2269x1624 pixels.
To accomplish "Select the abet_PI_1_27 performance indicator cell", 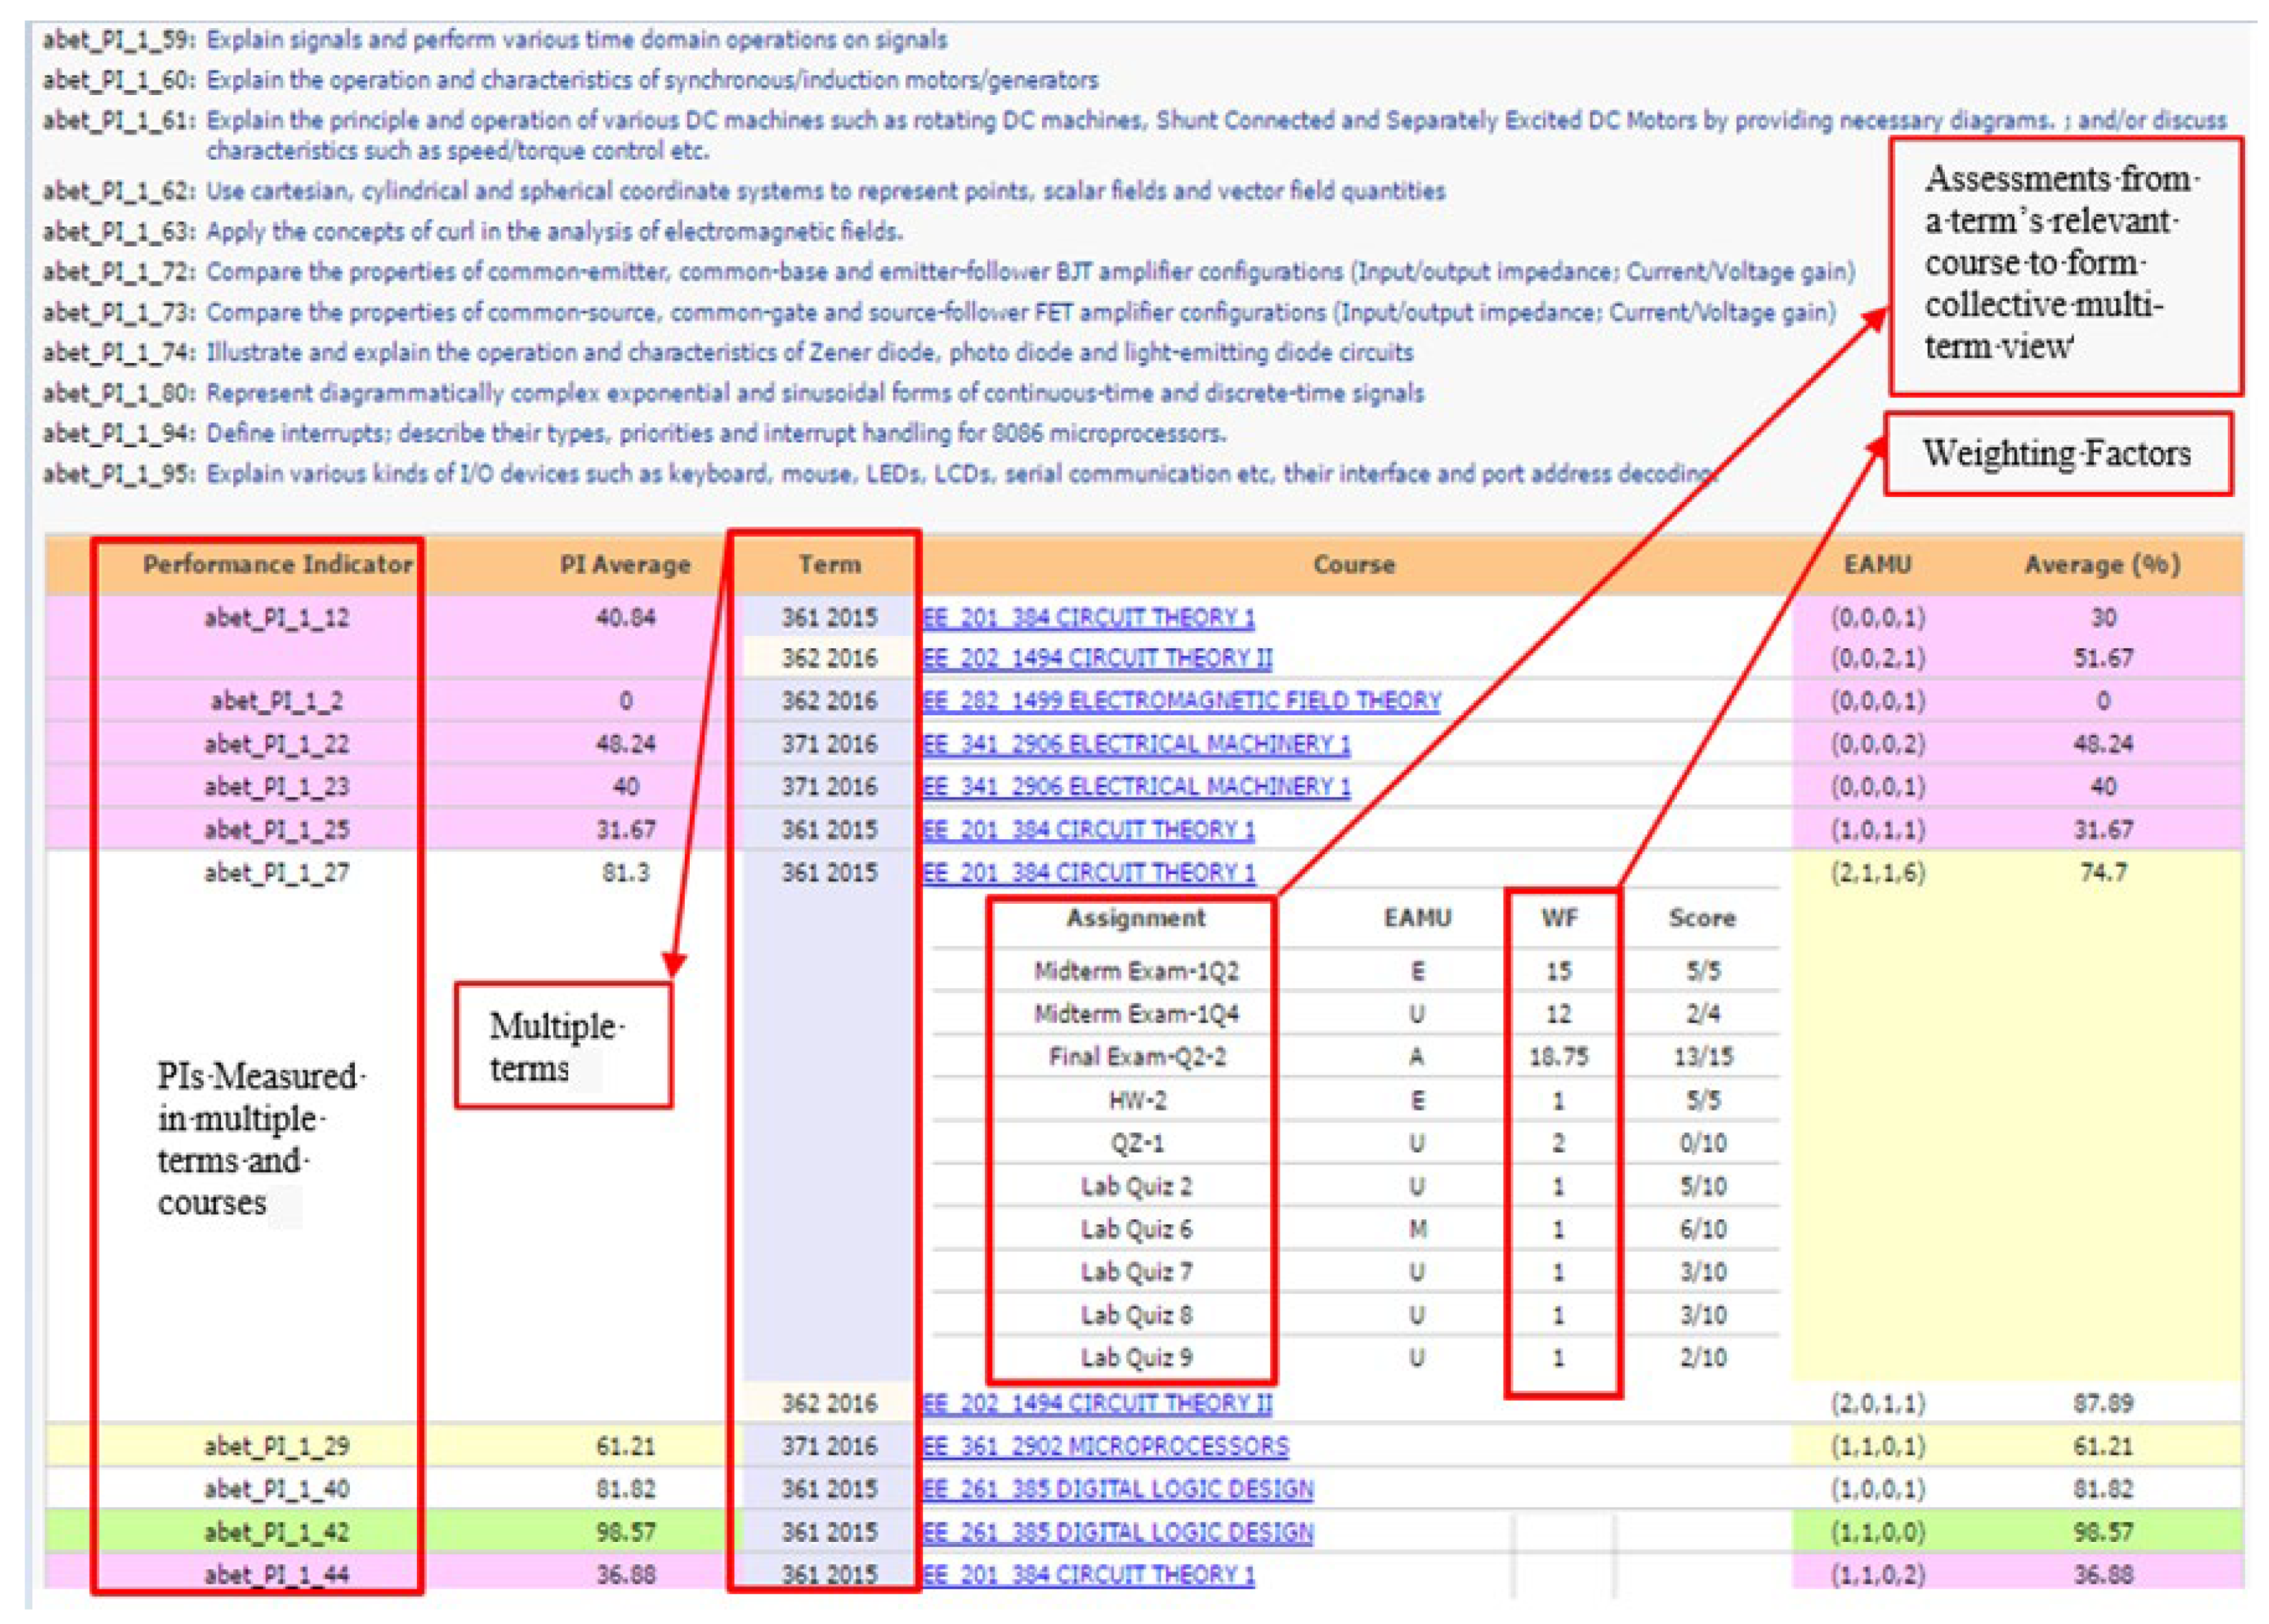I will click(x=277, y=873).
